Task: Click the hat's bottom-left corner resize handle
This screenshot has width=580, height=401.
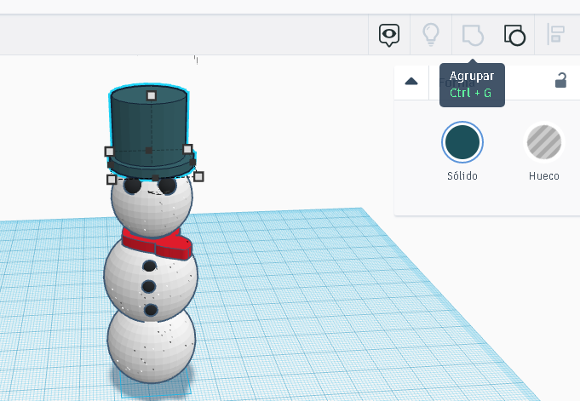Action: click(x=112, y=180)
